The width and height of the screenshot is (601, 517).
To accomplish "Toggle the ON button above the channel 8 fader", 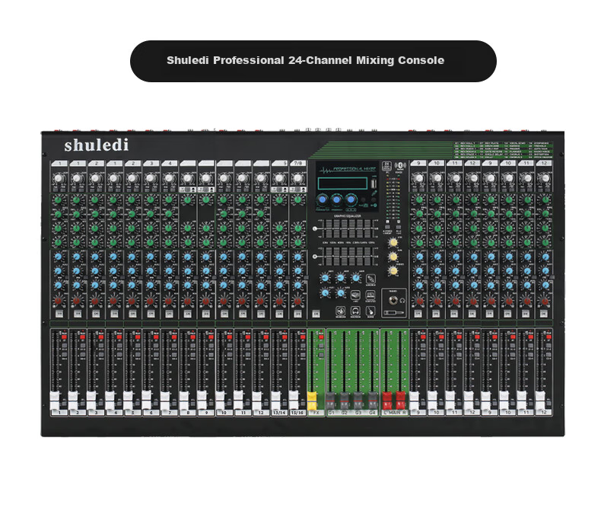I will click(x=188, y=314).
